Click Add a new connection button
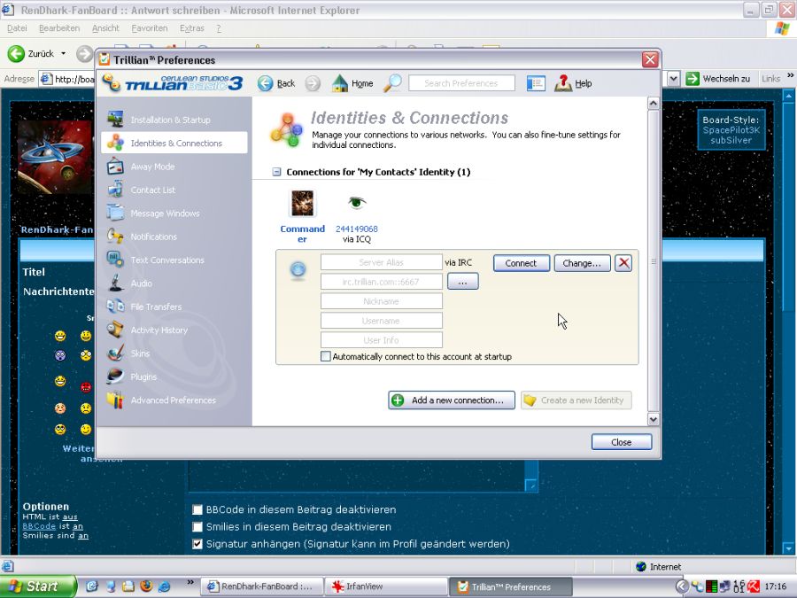 452,400
